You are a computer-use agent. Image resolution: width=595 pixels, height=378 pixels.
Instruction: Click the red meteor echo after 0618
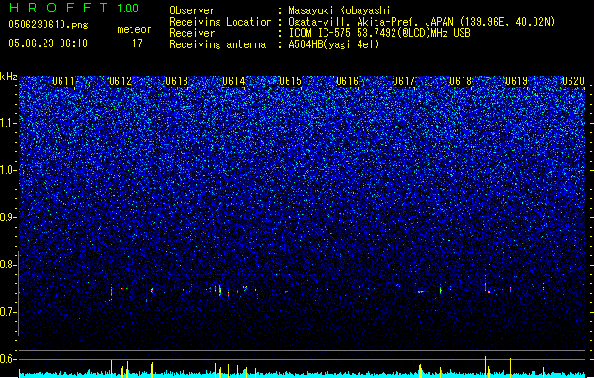(485, 287)
